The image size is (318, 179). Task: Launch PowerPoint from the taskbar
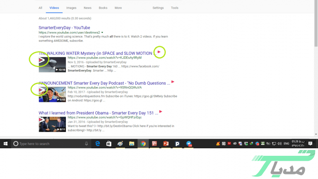pyautogui.click(x=166, y=144)
